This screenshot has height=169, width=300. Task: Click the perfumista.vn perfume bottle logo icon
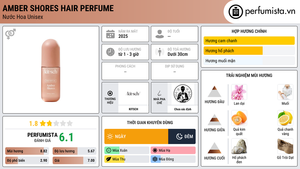pos(236,12)
